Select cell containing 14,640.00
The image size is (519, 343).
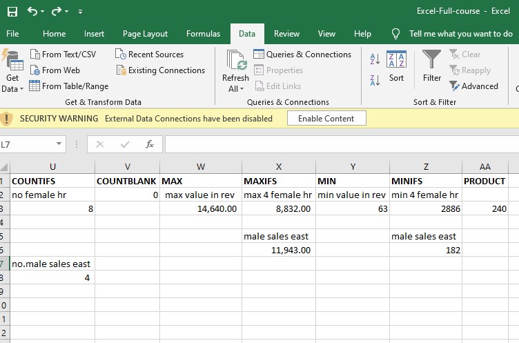pos(201,209)
